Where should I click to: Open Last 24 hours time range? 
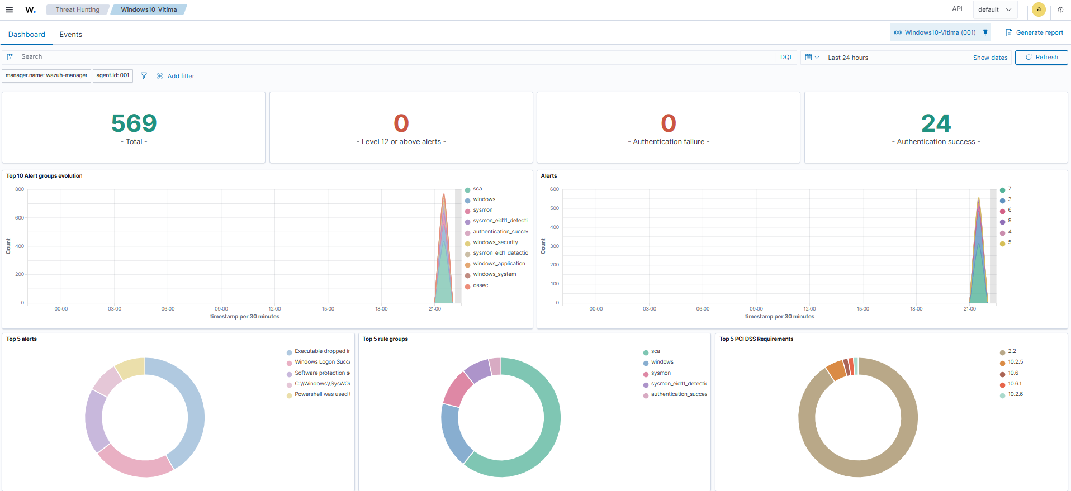click(x=848, y=58)
